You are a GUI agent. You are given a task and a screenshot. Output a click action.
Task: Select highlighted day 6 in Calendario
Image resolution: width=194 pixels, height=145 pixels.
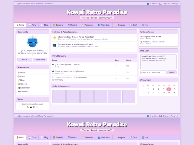169,89
